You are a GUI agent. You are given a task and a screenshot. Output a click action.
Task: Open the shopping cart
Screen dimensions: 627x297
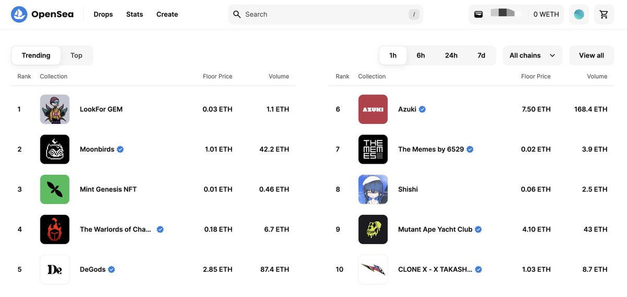[x=604, y=15]
